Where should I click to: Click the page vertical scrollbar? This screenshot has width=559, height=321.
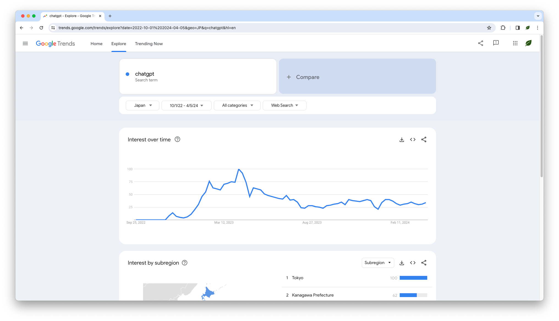(541, 106)
